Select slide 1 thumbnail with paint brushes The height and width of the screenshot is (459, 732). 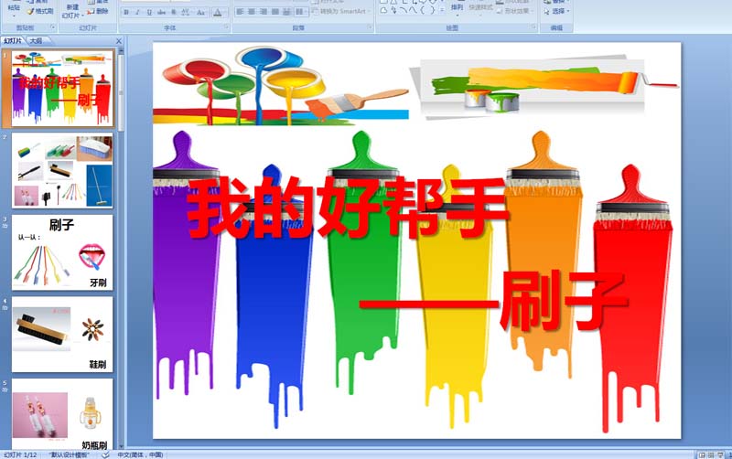click(62, 88)
